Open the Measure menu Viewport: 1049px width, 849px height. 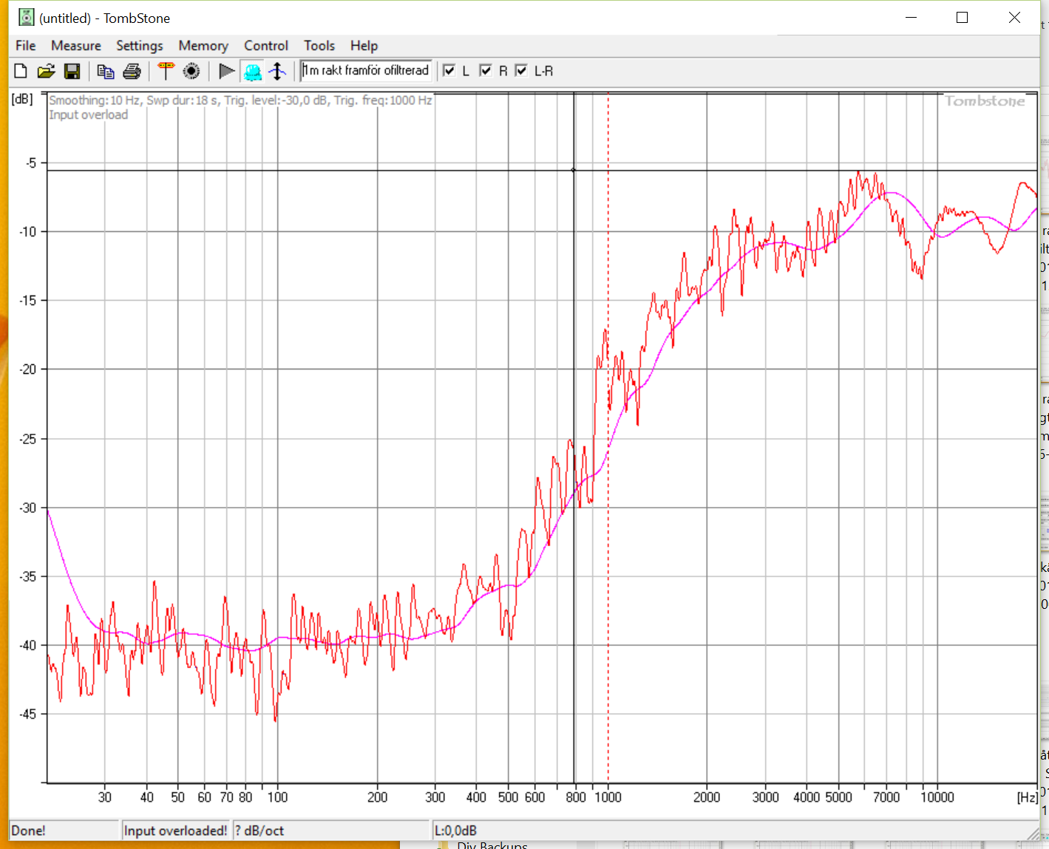coord(76,46)
